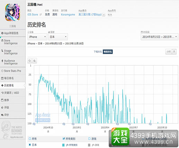Click the event marker between 2015年1 and 2015年4
This screenshot has height=148, width=179.
tap(88, 124)
